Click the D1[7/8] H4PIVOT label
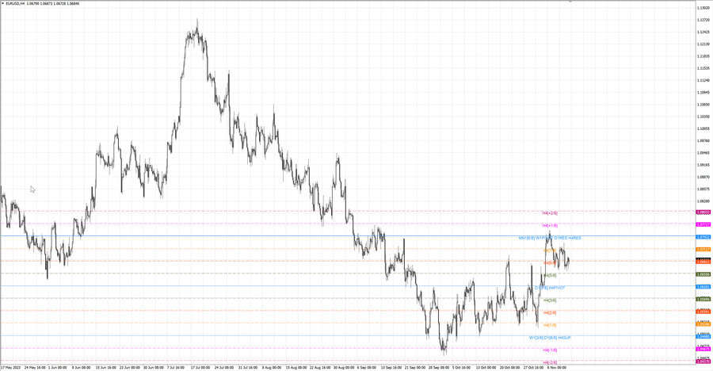713x371 pixels. coord(550,288)
